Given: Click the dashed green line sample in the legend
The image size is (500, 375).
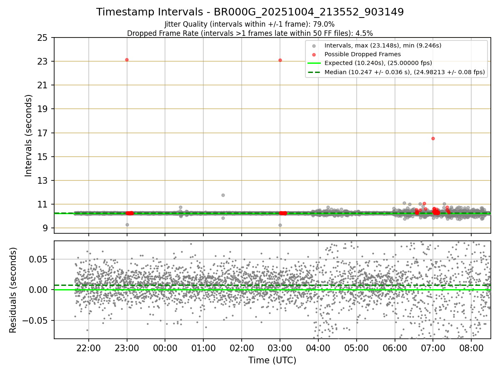Looking at the screenshot, I should [x=314, y=72].
